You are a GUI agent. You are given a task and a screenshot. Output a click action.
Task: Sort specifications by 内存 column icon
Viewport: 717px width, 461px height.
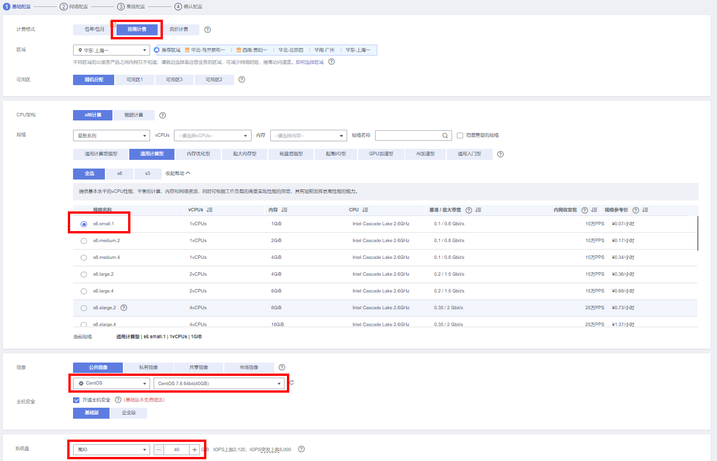point(284,210)
